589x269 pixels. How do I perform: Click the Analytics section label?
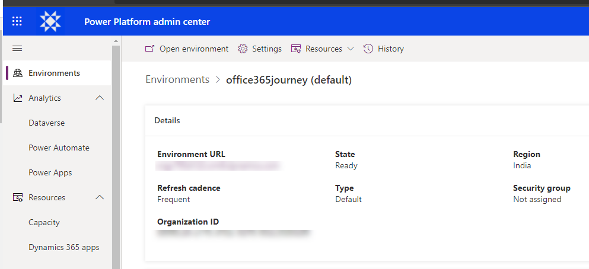click(x=44, y=98)
